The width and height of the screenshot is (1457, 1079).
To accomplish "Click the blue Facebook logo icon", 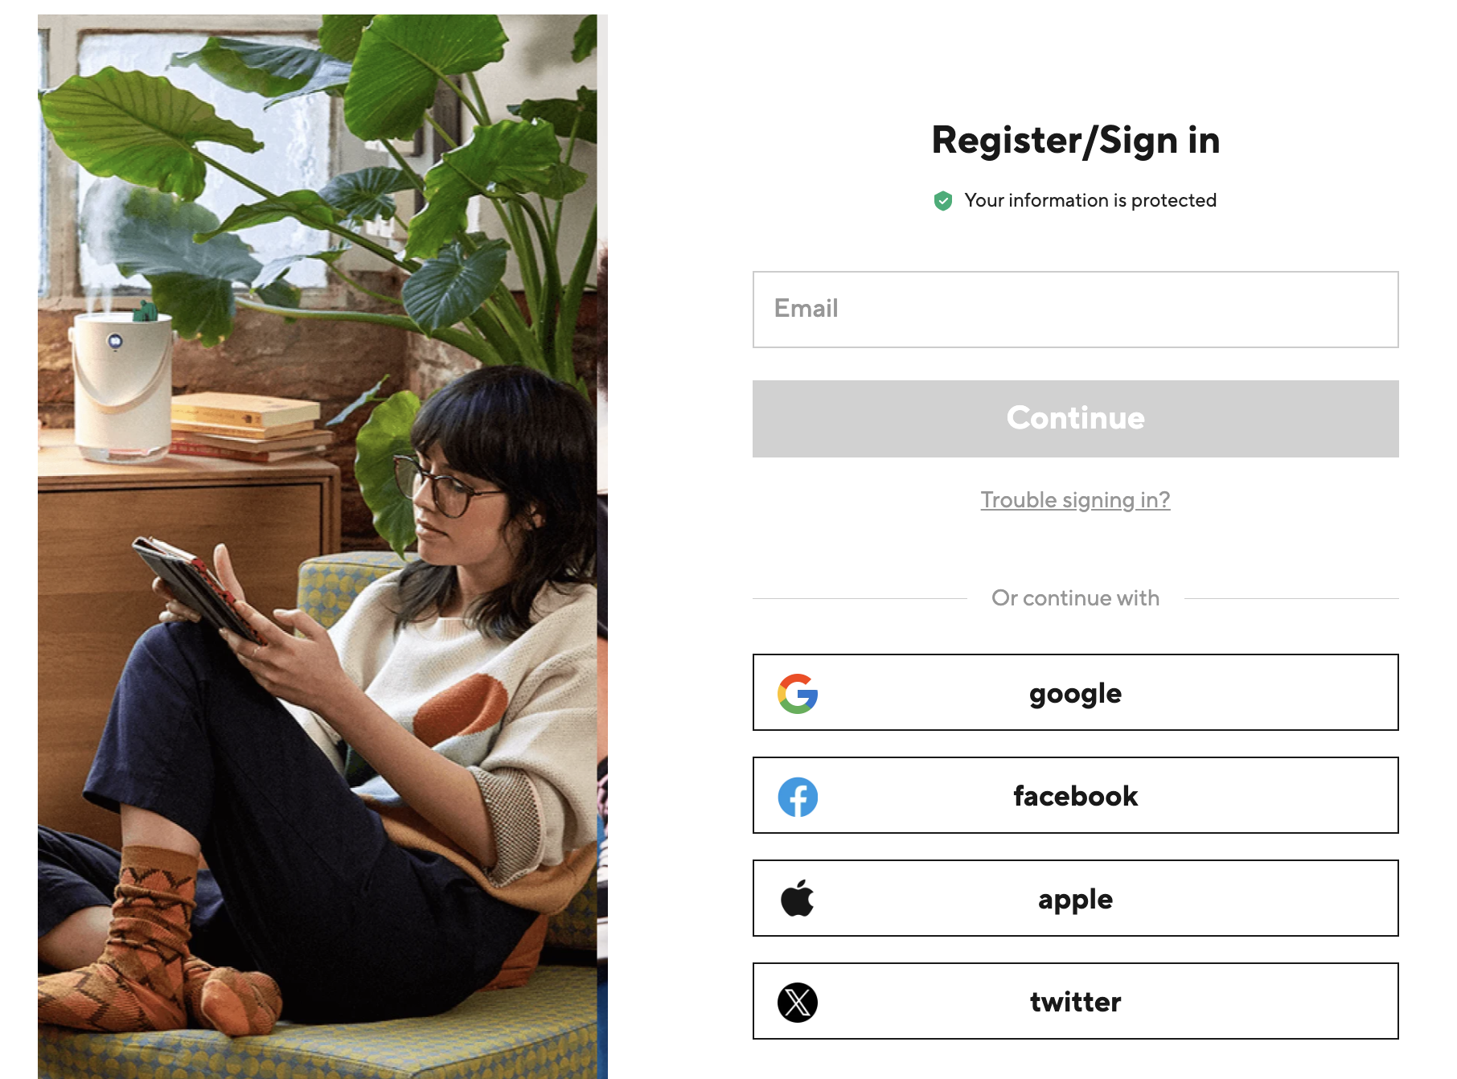I will (x=798, y=796).
